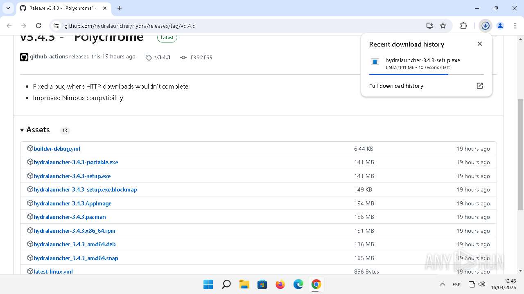
Task: Download hydralauncher-3.4.3.pacman
Action: [70, 217]
